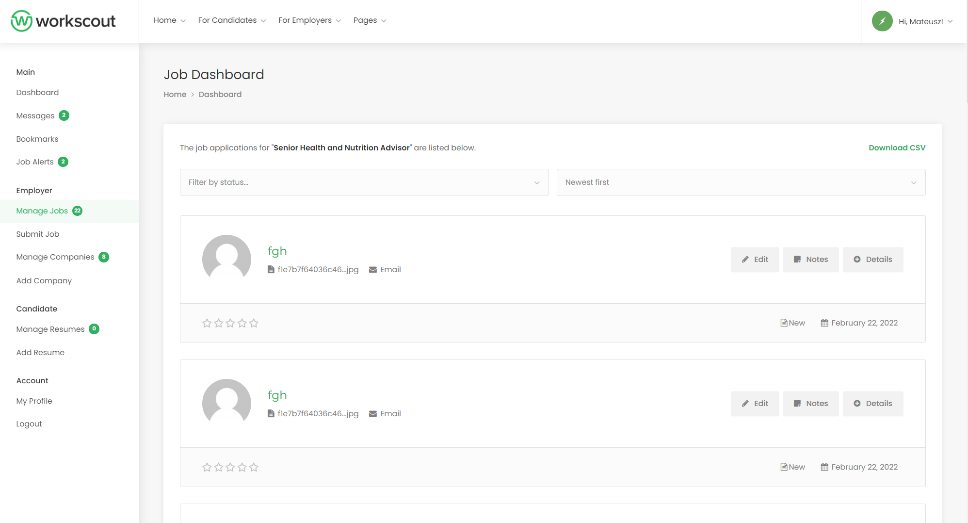Open first applicant's attached jpg file

[317, 270]
